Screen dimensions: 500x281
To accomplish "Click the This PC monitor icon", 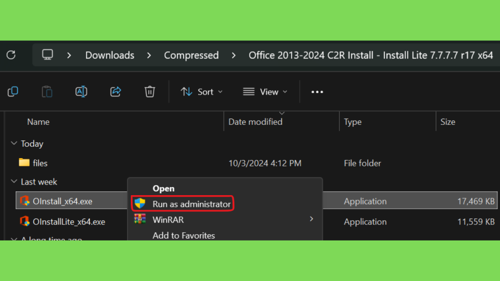I will (x=47, y=55).
